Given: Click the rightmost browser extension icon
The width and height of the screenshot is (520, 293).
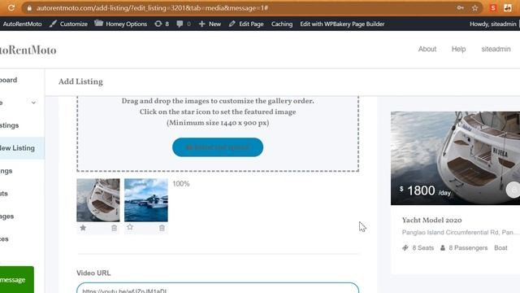Looking at the screenshot, I should click(507, 7).
